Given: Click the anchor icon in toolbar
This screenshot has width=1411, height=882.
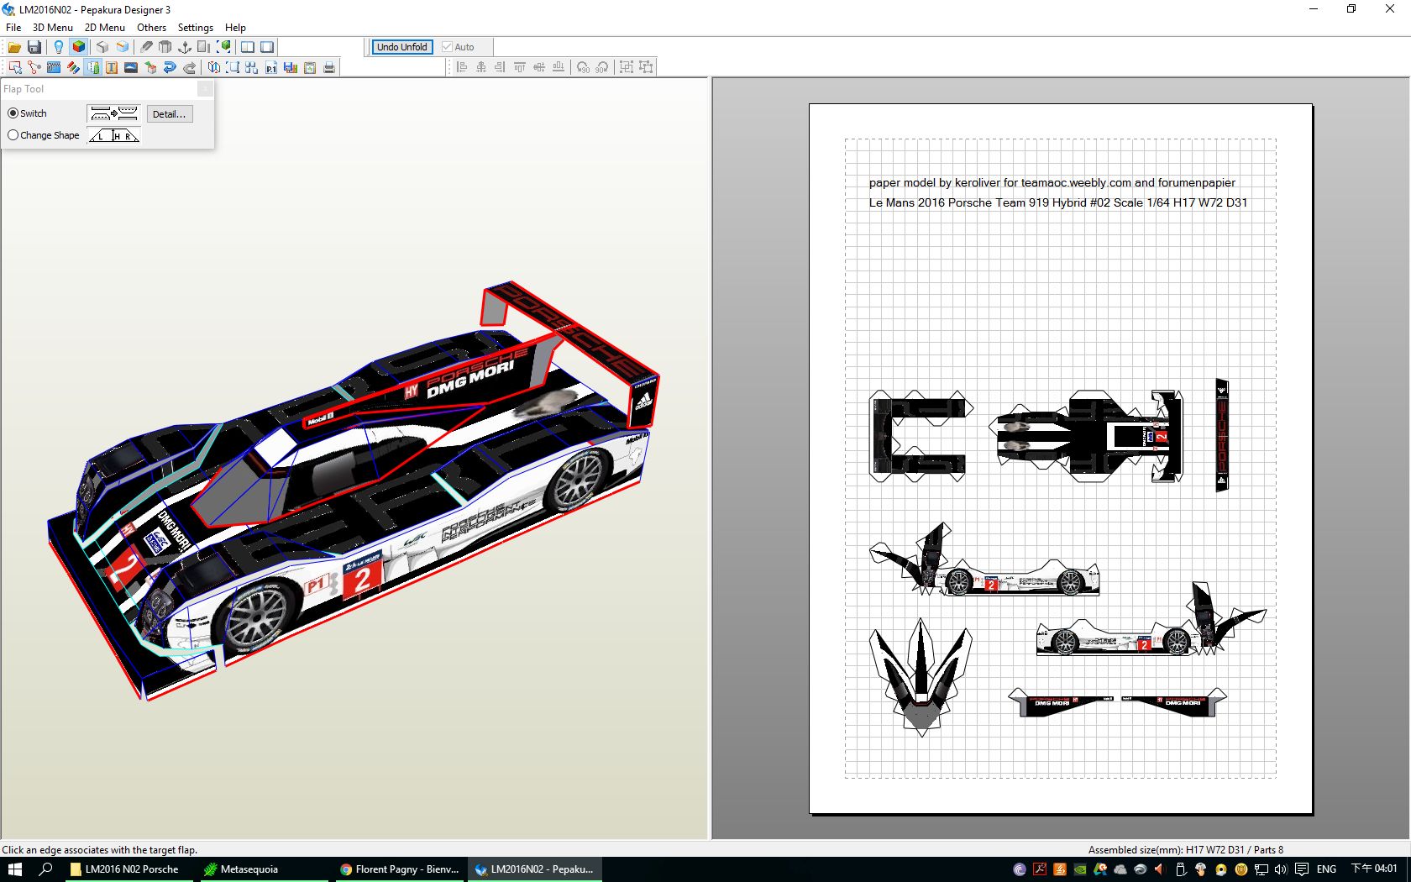Looking at the screenshot, I should click(x=185, y=47).
